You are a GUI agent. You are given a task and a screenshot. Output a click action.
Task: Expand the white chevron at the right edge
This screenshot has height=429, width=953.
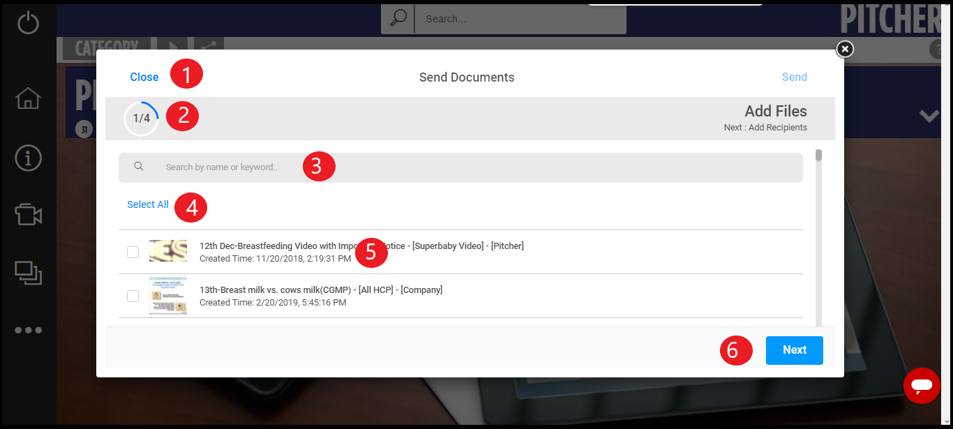click(929, 116)
